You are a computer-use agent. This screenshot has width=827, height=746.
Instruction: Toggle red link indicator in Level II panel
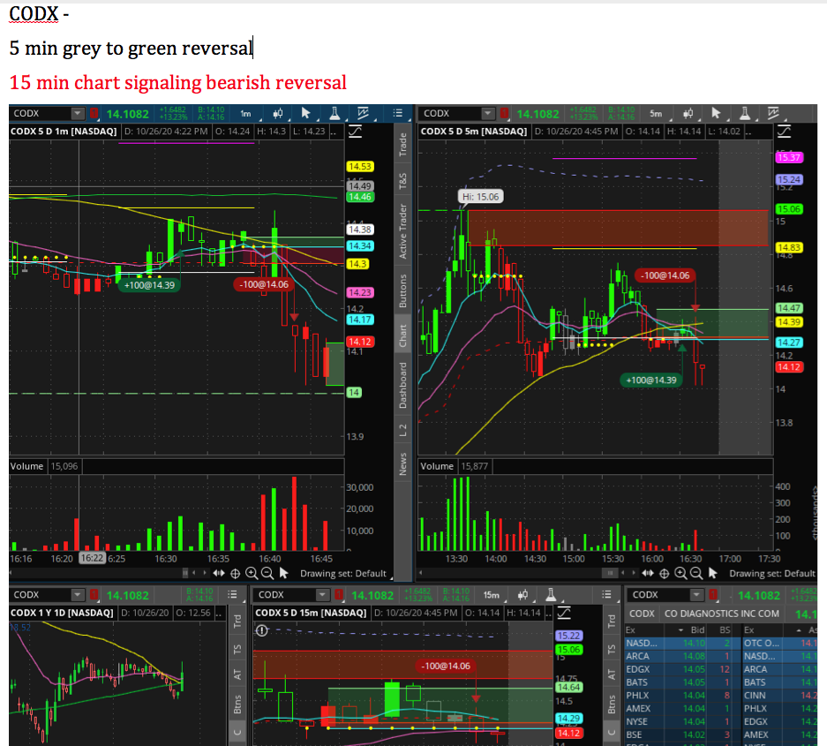tap(713, 594)
